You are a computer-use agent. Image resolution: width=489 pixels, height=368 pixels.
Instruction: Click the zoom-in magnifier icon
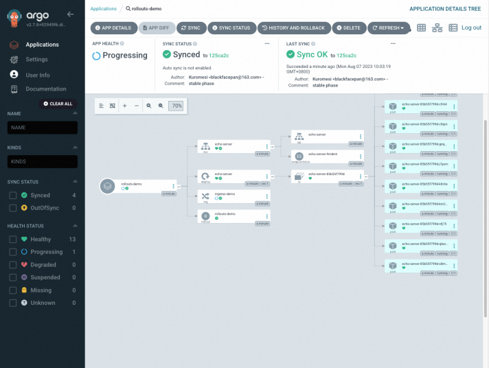click(149, 106)
